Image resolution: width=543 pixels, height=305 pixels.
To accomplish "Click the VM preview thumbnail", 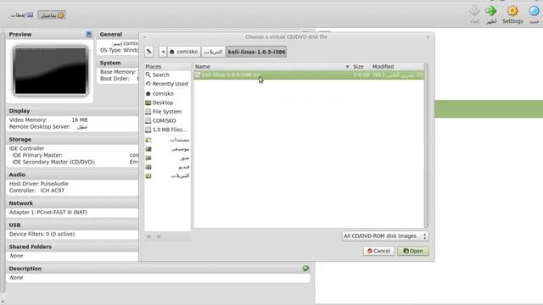I will 51,71.
